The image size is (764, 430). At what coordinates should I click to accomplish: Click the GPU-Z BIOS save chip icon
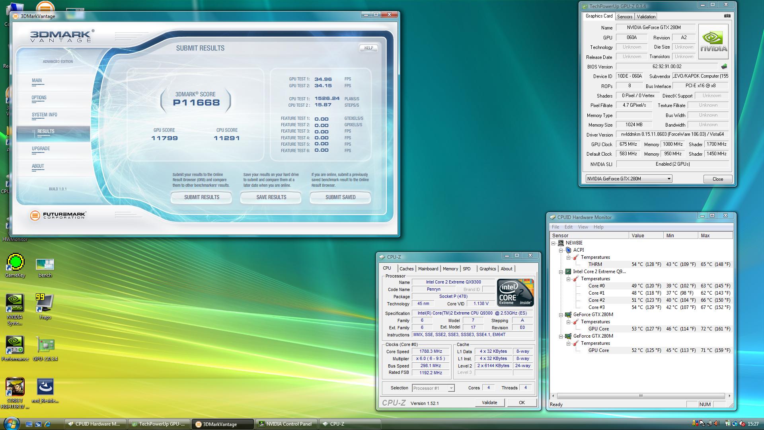tap(724, 66)
